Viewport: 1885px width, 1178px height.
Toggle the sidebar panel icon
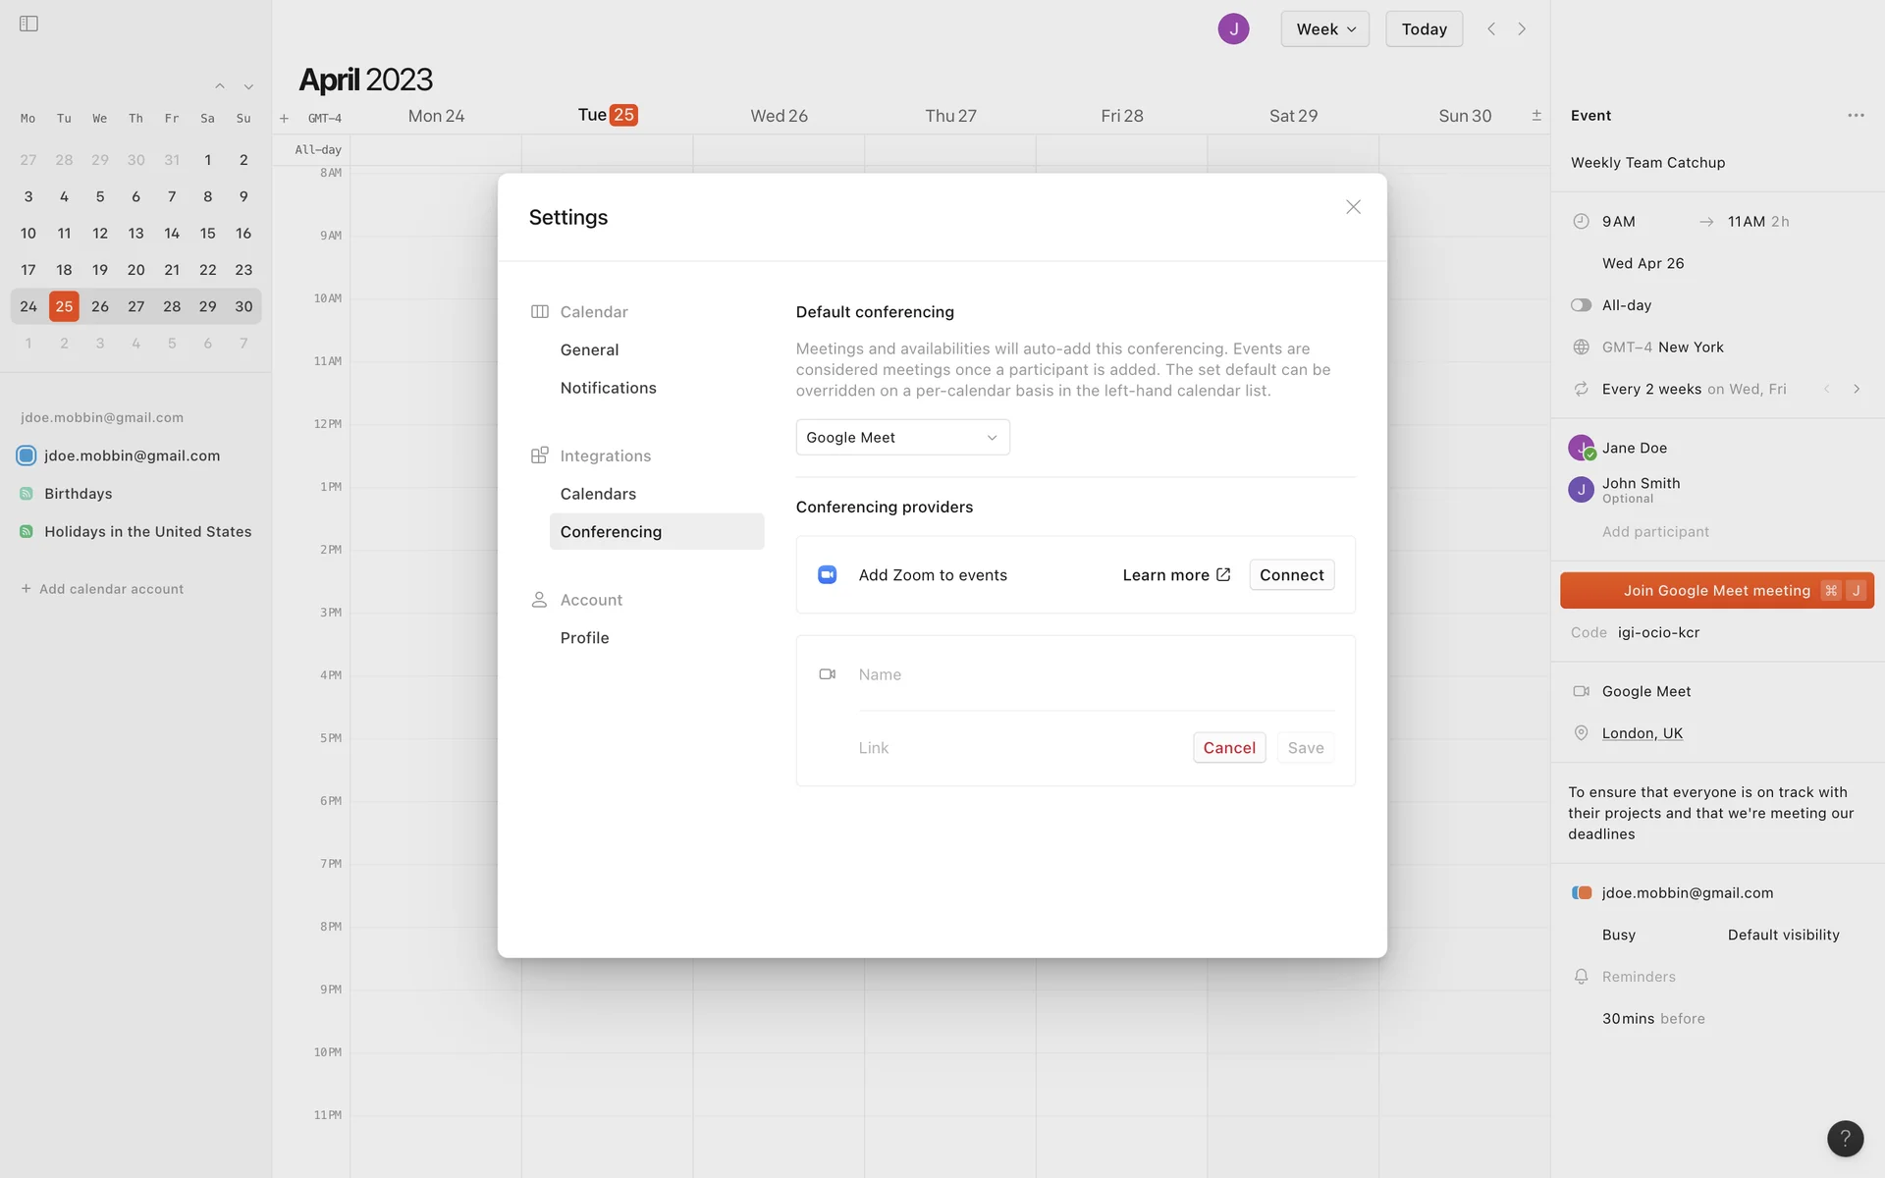pos(28,24)
